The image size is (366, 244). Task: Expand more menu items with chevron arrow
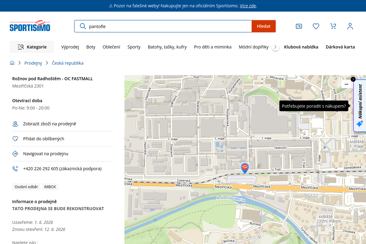point(275,47)
